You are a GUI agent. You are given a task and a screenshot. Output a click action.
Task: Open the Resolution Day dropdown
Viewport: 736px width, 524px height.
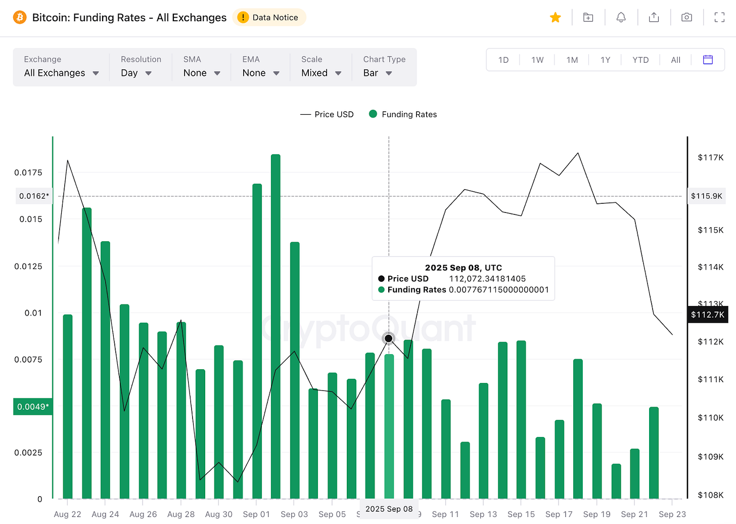pos(140,67)
